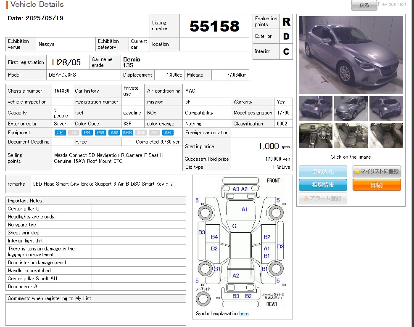Click the Nagoya exhibition venue value
The width and height of the screenshot is (414, 327).
pyautogui.click(x=47, y=44)
